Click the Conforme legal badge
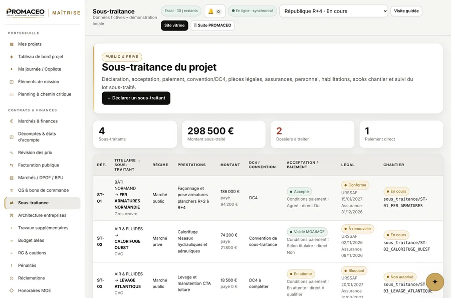 pos(355,185)
